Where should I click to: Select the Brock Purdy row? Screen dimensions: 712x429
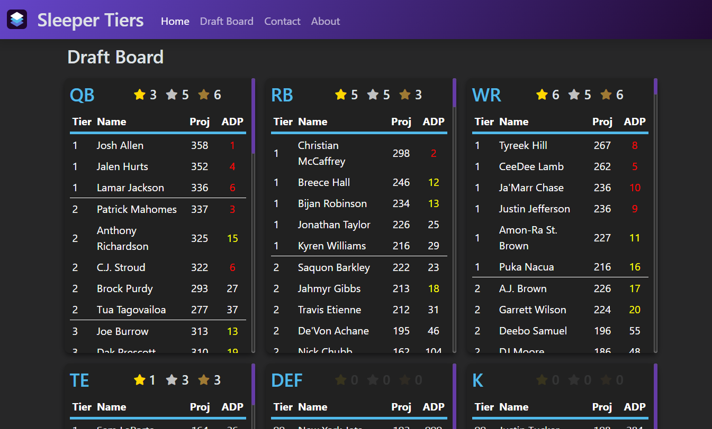(158, 288)
